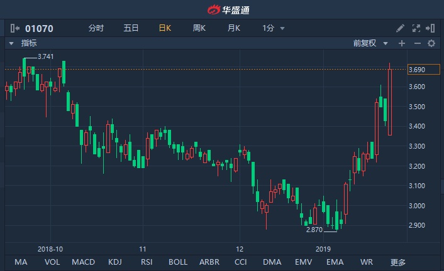Image resolution: width=444 pixels, height=271 pixels.
Task: Zoom in chart with plus icon
Action: (402, 43)
